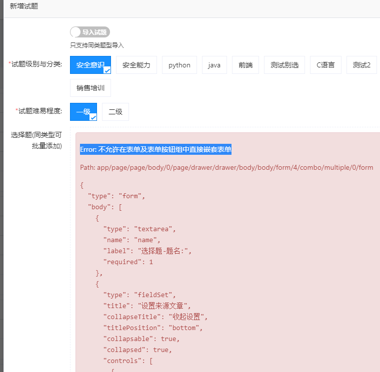Click the "label": "选择题-题名:" line

(147, 251)
